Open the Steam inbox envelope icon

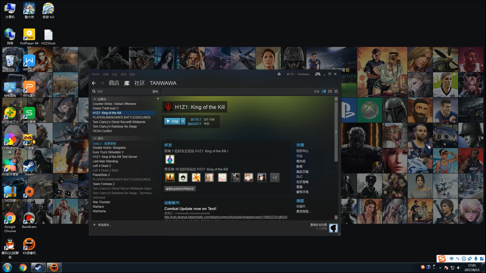[279, 74]
